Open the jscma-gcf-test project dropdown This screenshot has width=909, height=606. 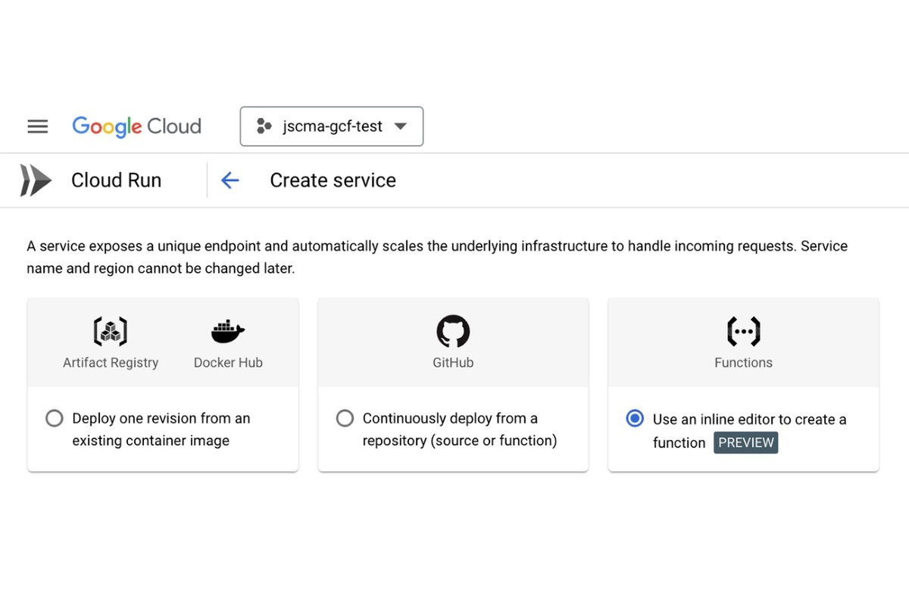click(331, 127)
